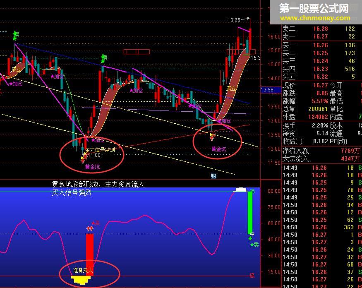Select the 卖一 16.27 order row

[322, 36]
